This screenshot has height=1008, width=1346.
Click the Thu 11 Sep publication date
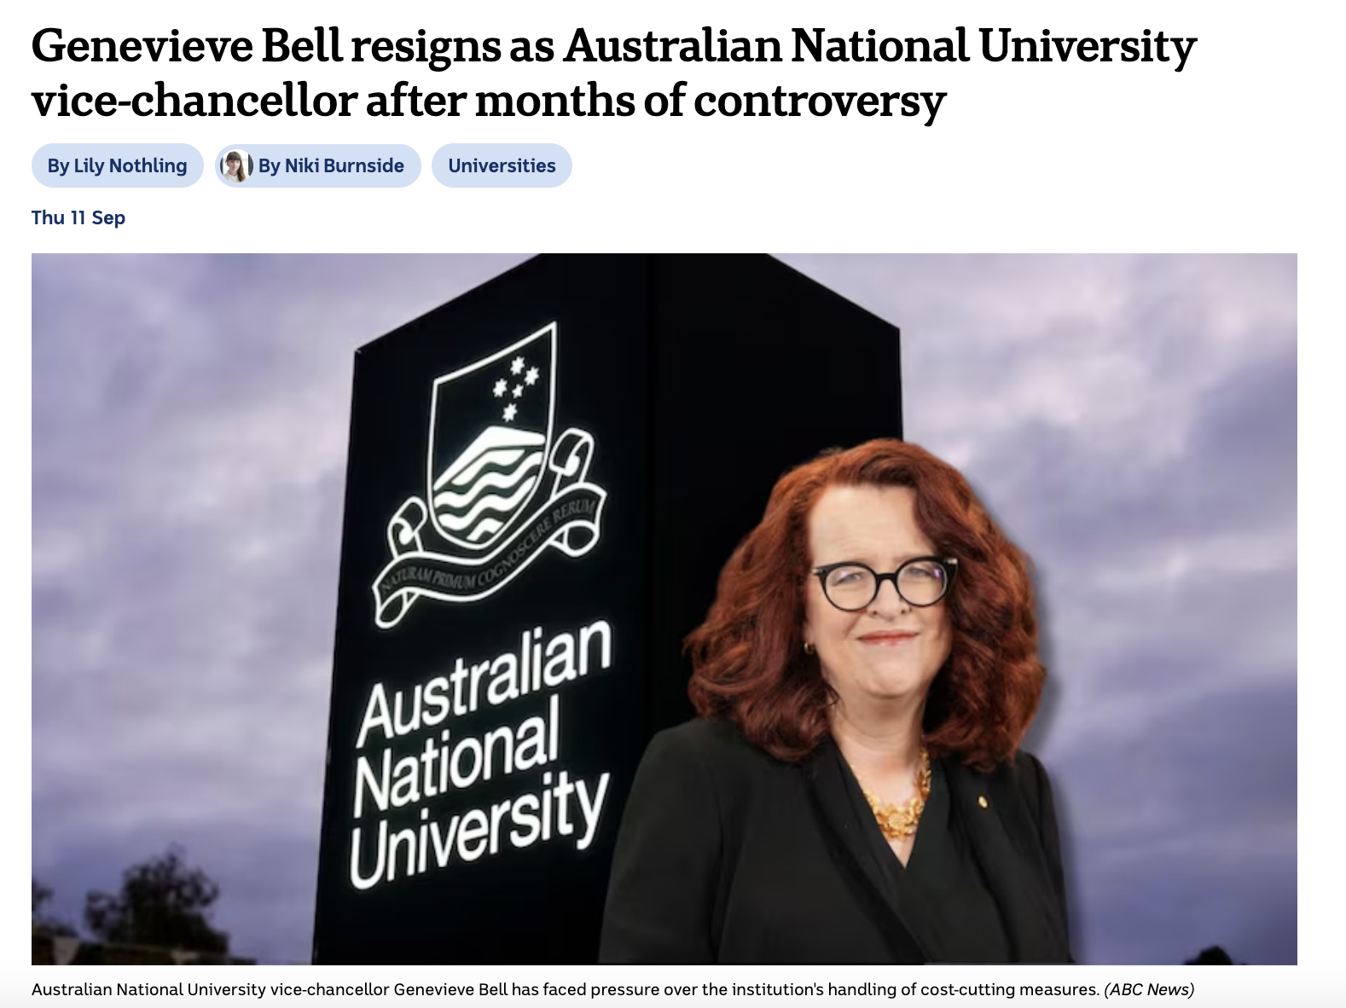78,217
